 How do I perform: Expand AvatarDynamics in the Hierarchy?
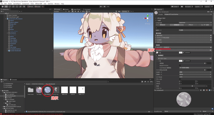click(7, 49)
